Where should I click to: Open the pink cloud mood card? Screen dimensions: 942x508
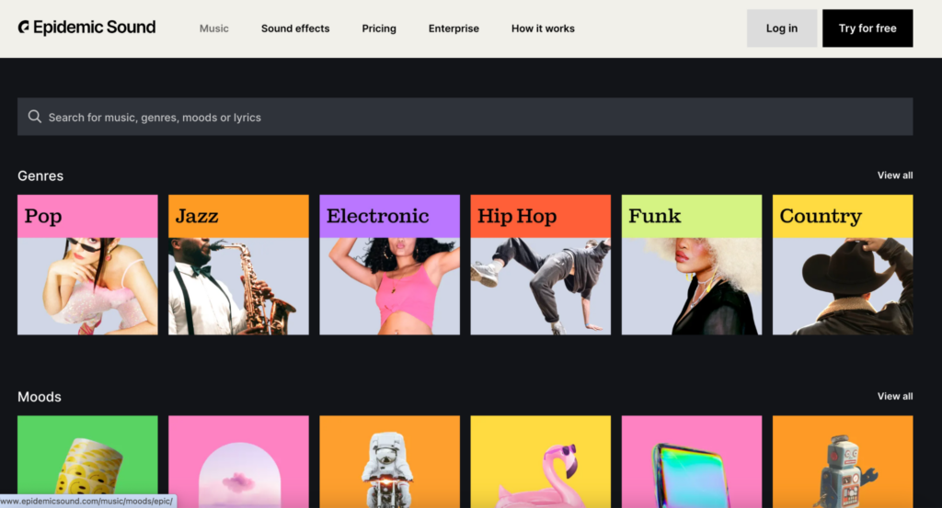[x=238, y=462]
